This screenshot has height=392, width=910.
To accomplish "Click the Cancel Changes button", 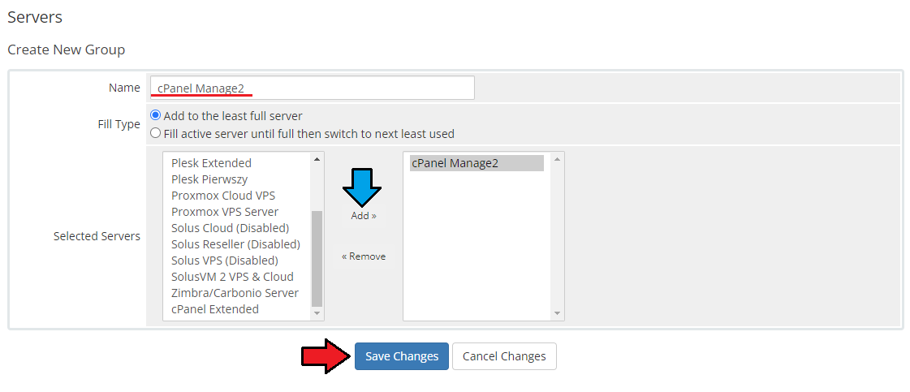I will (504, 356).
